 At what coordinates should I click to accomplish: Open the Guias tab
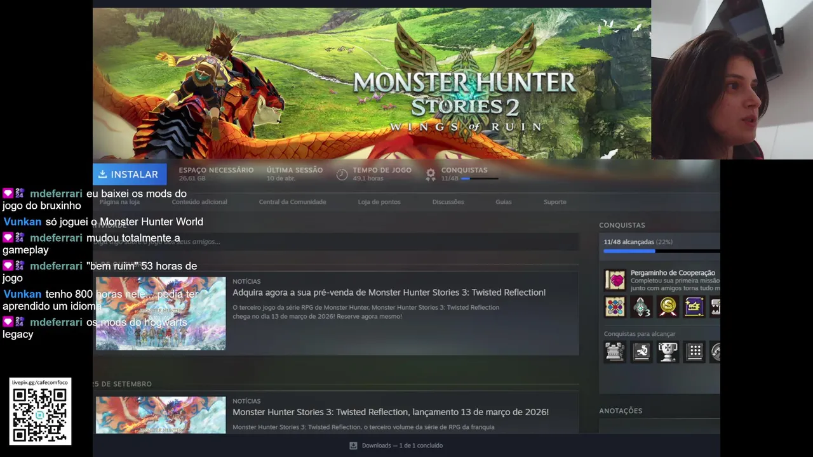pos(504,202)
